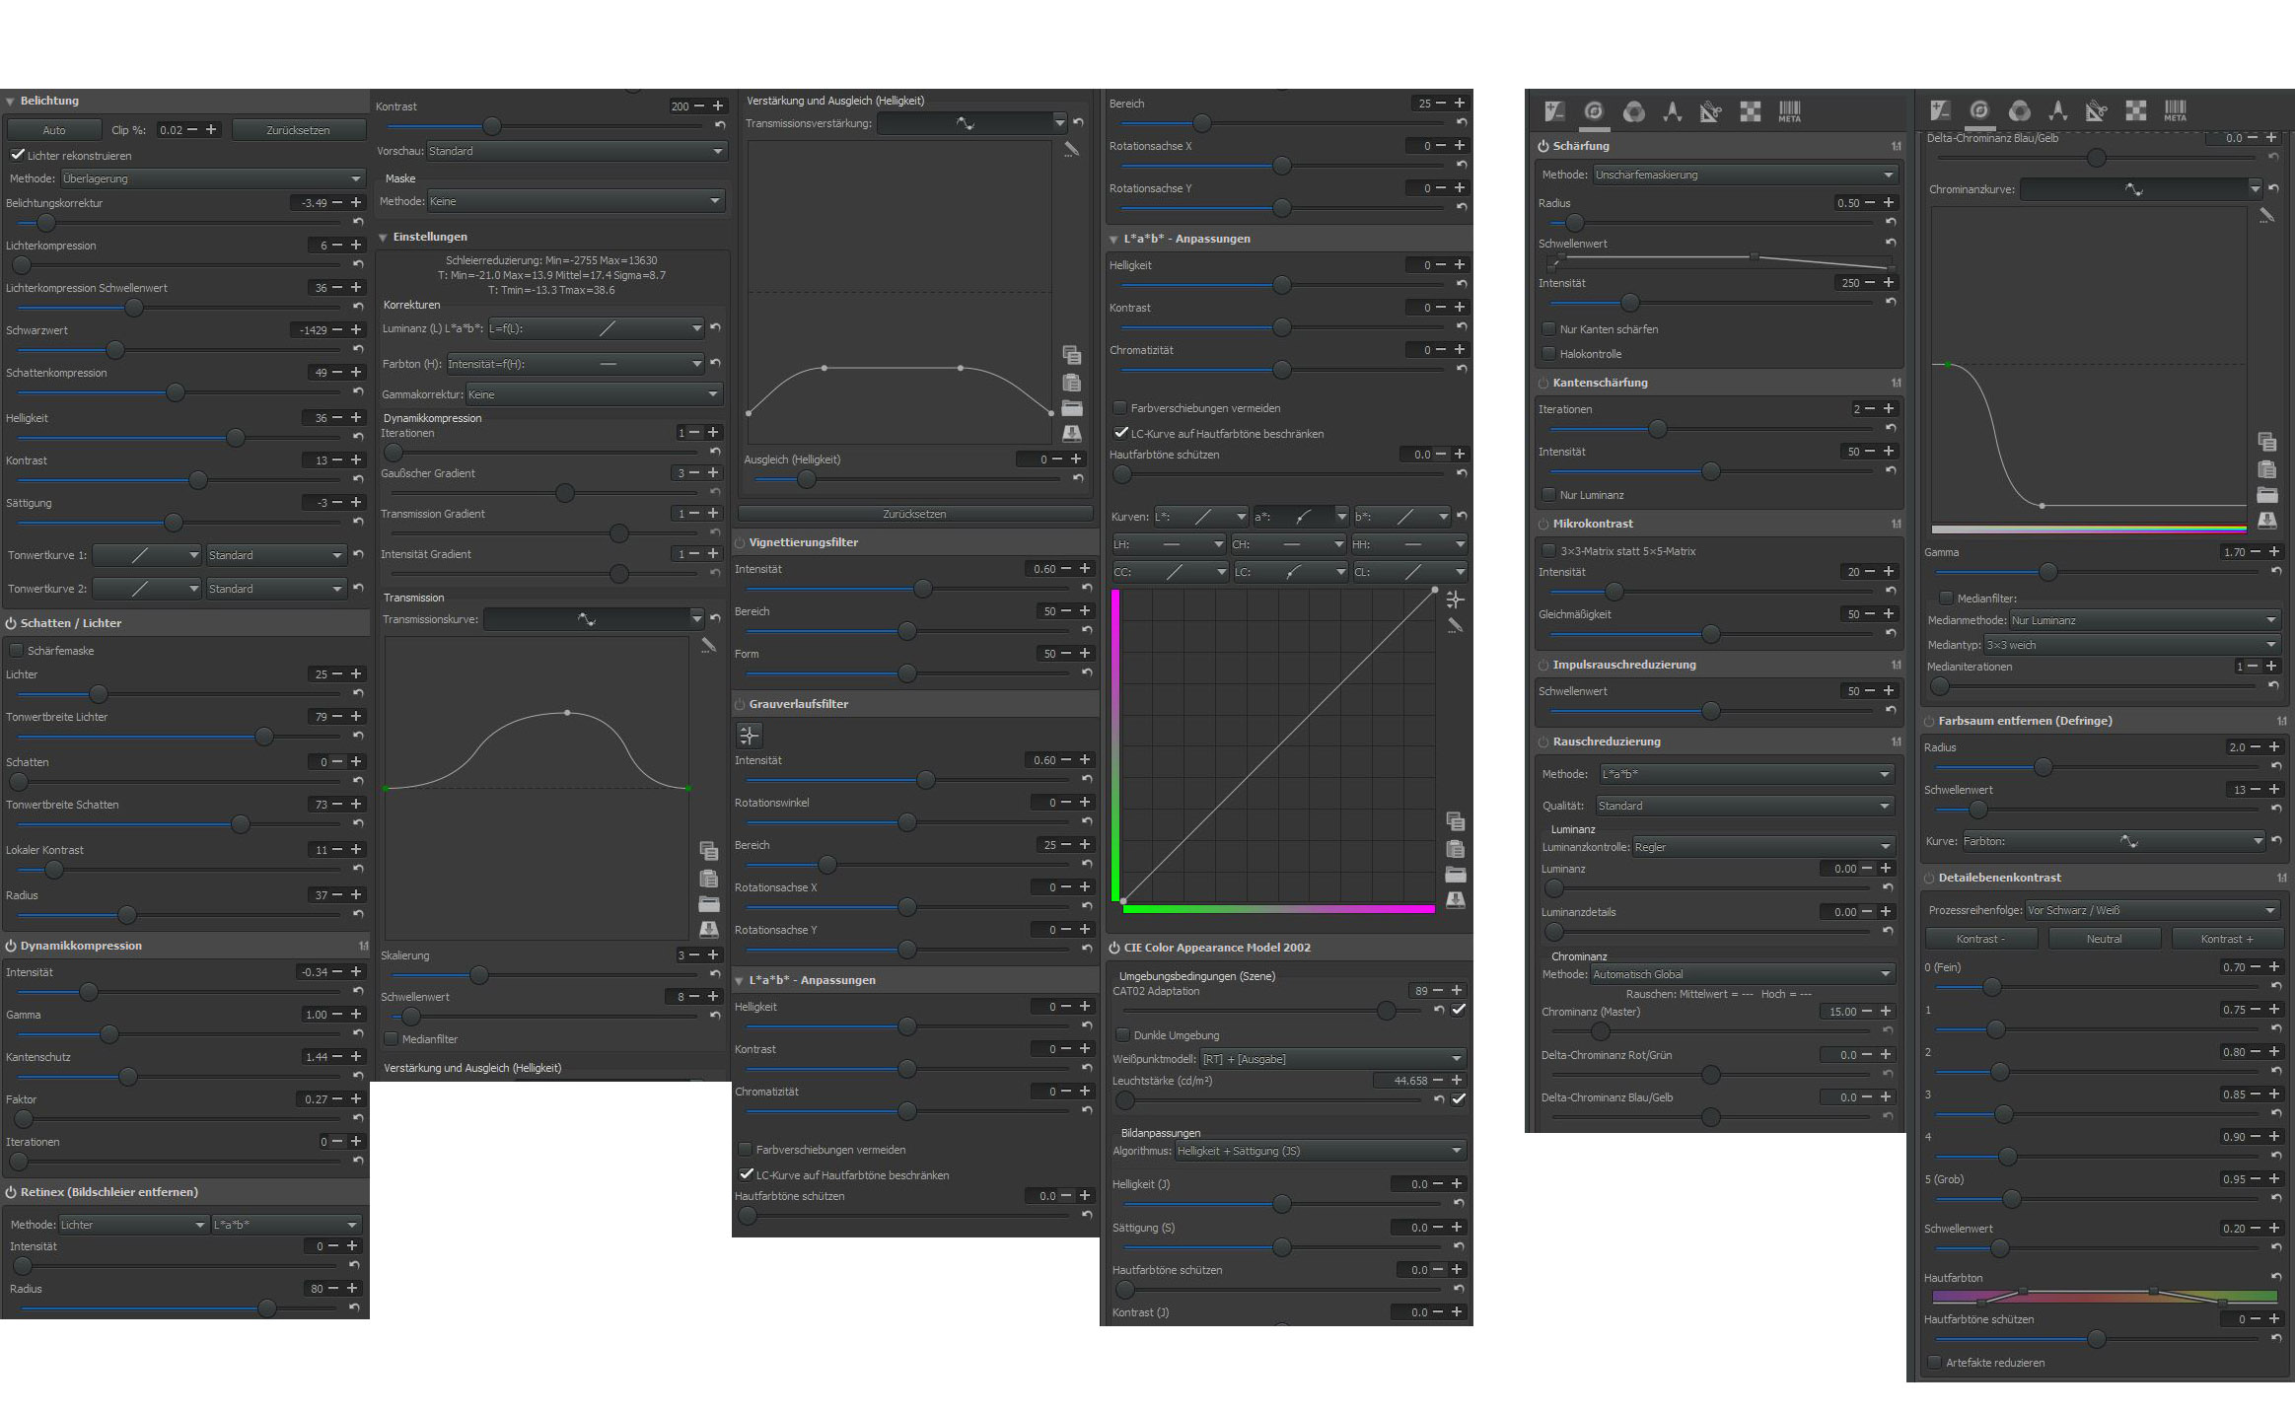Toggle CIE Color Appearance Model power icon
The image size is (2295, 1412).
[x=1114, y=948]
